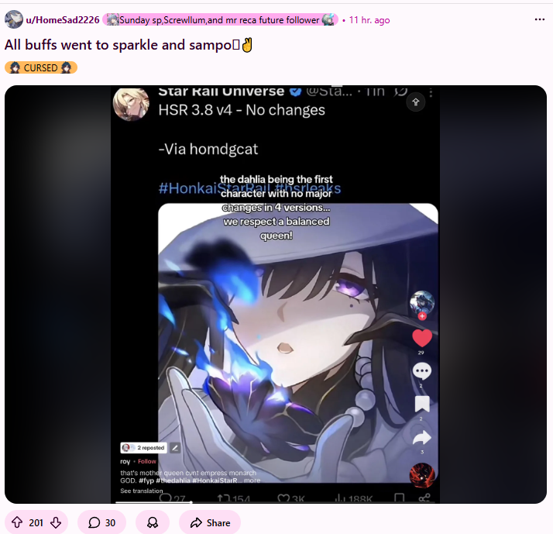Like the TikTok video with heart icon
Screen dimensions: 553x534
click(422, 338)
